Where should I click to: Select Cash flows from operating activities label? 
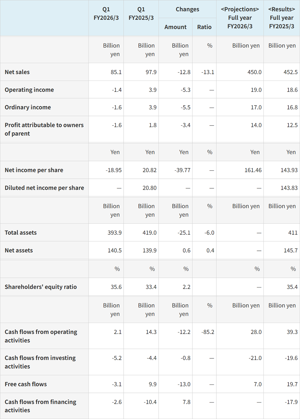[x=41, y=336]
